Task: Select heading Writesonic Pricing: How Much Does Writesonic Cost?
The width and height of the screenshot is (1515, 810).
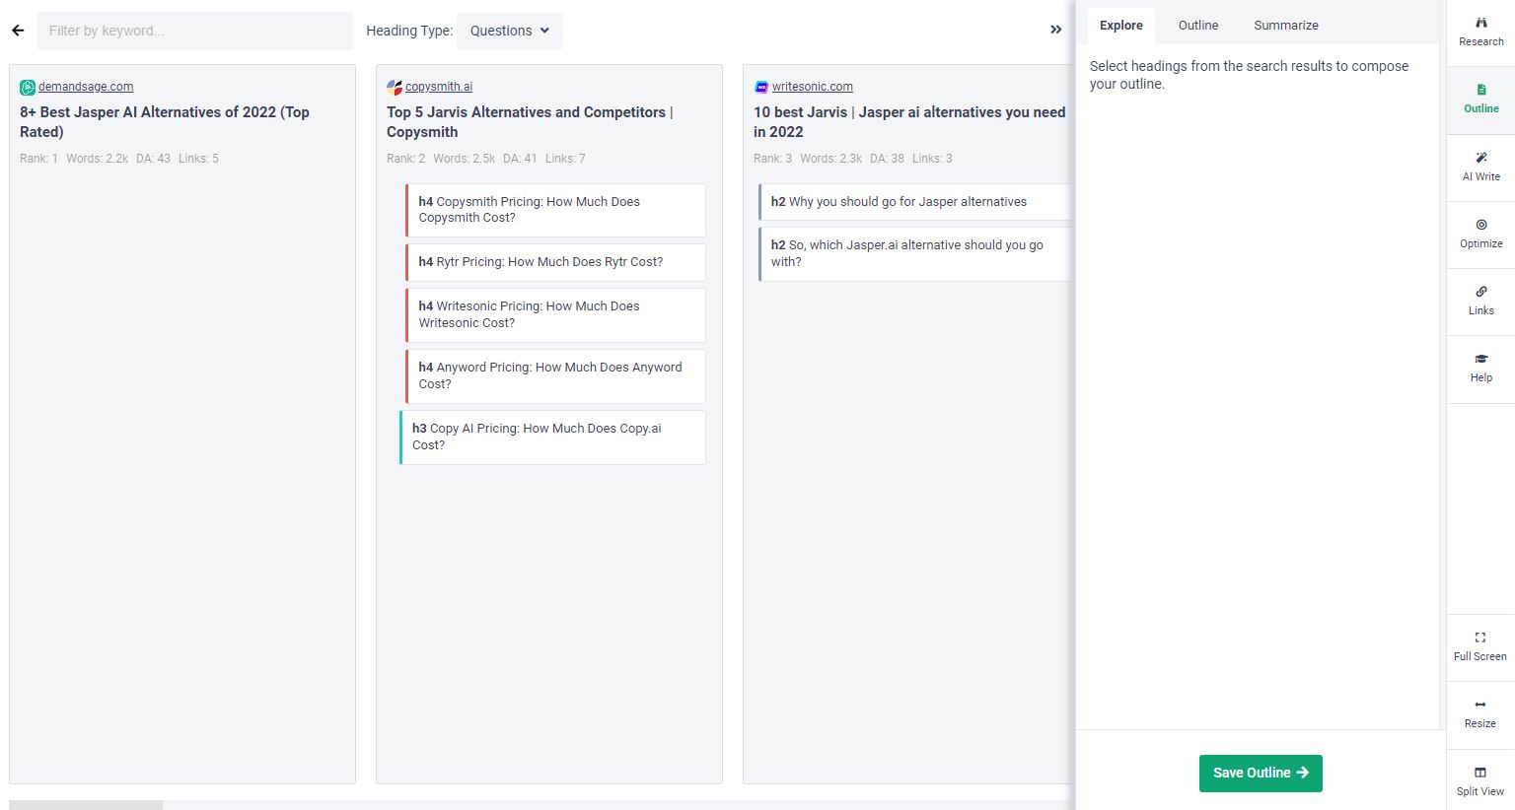Action: [555, 314]
